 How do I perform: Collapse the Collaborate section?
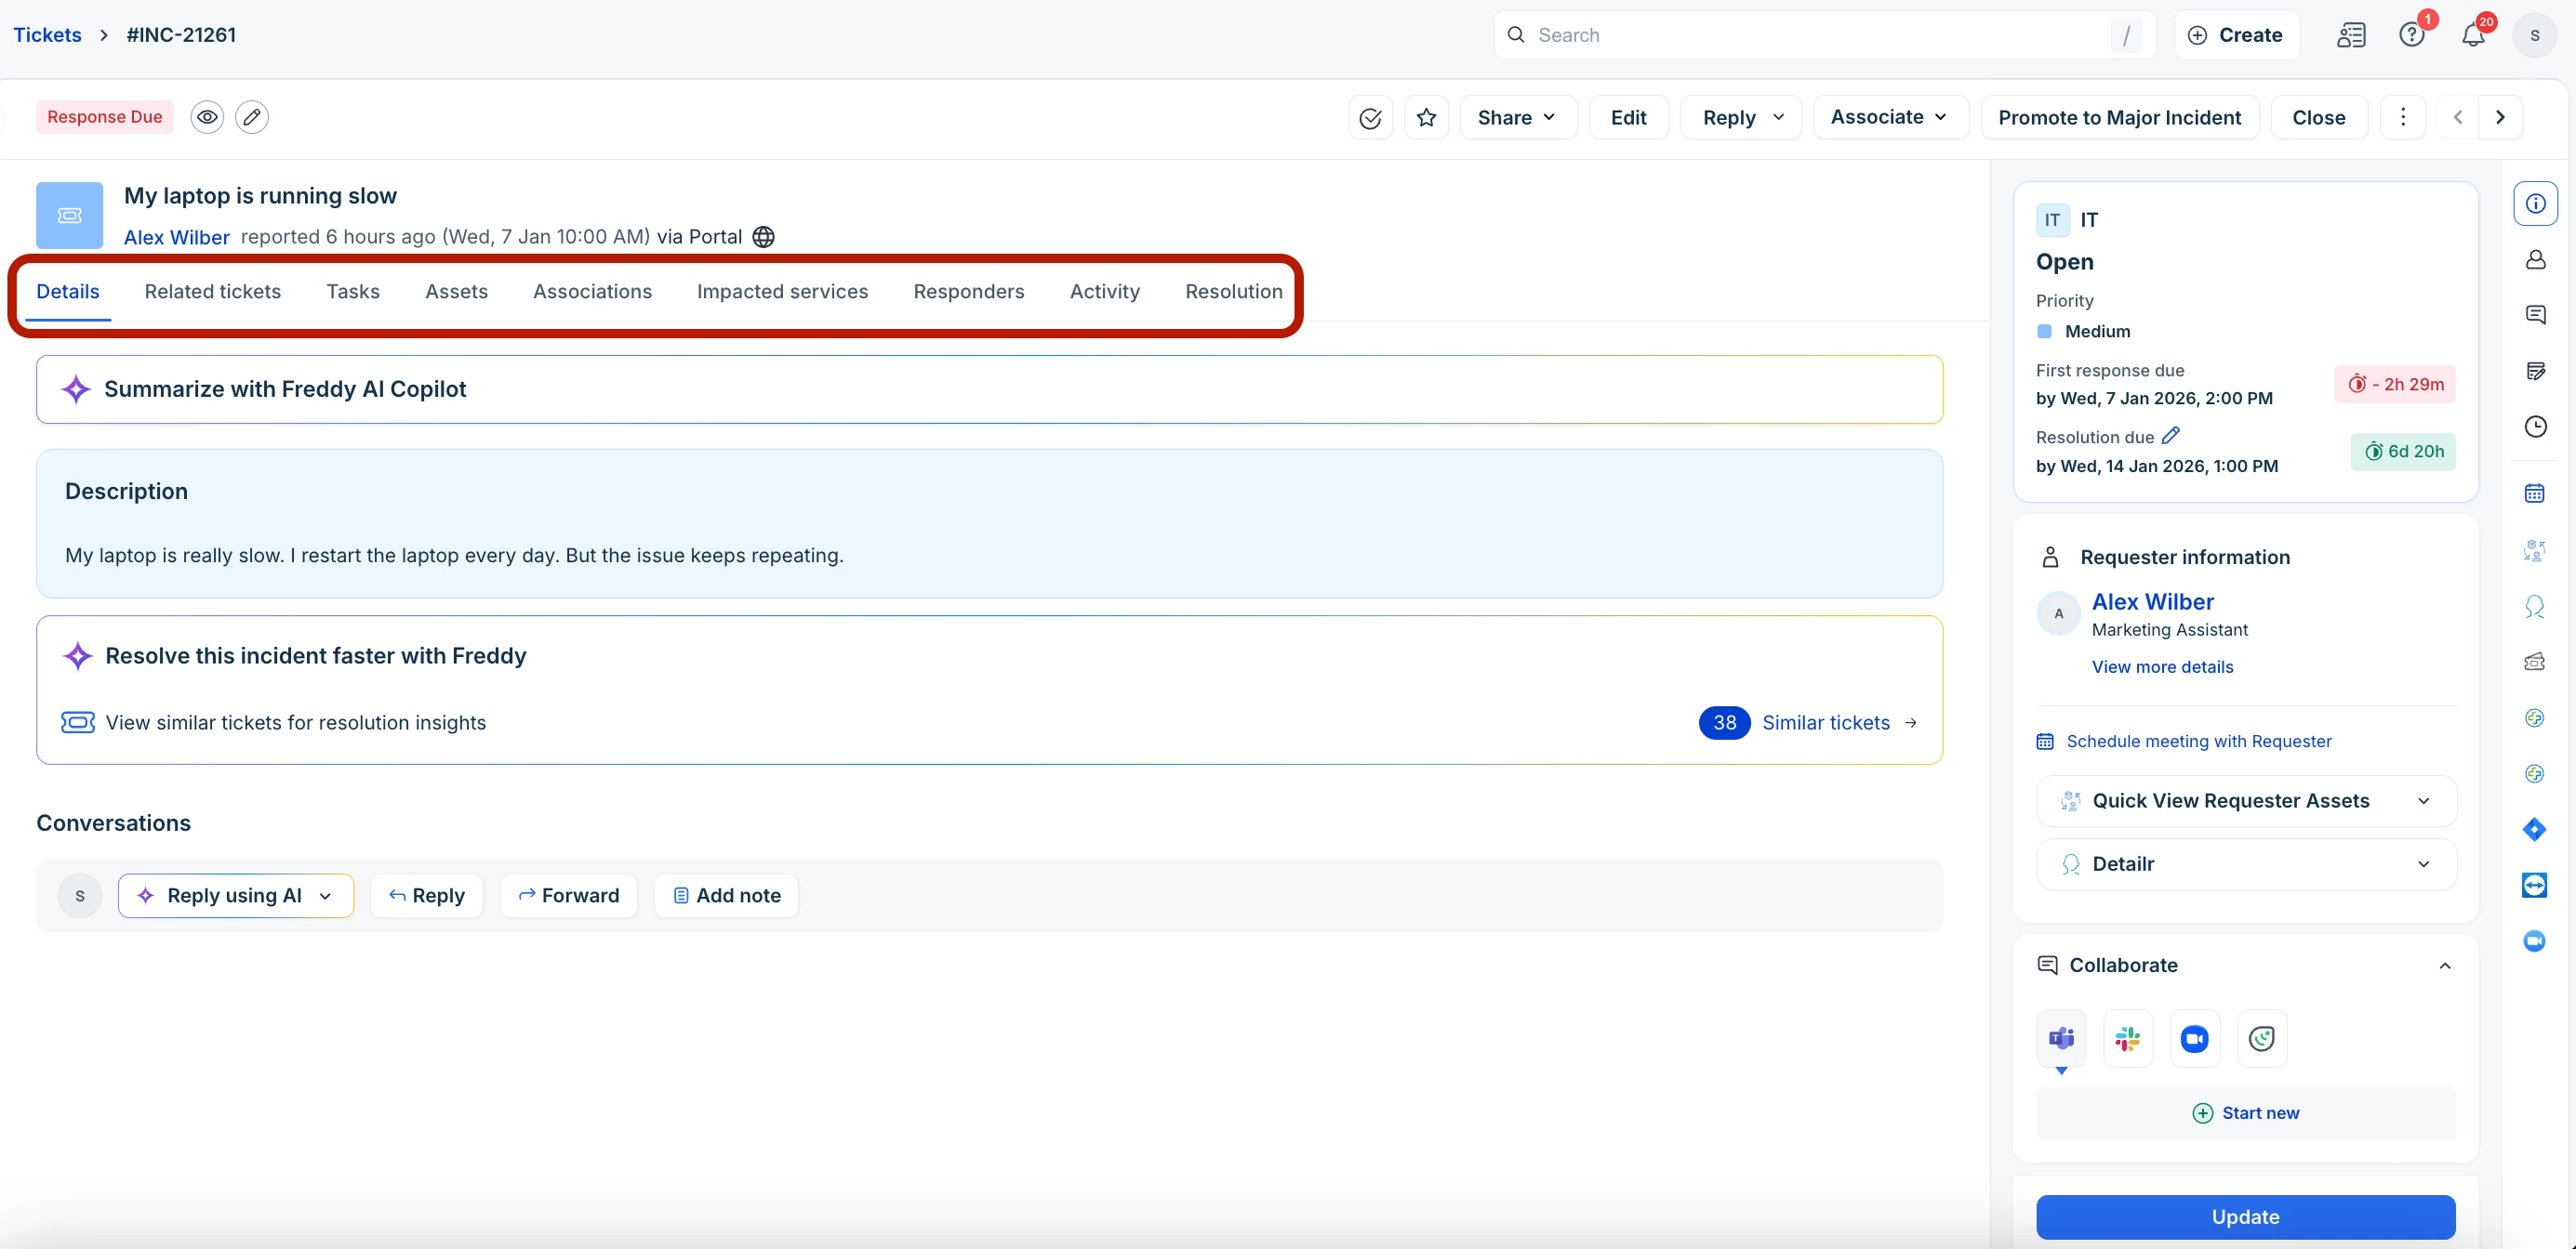point(2444,966)
